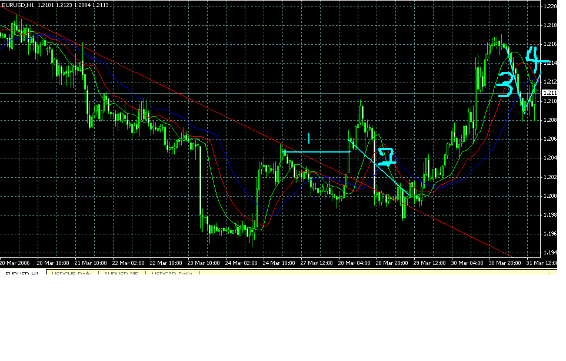566x361 pixels.
Task: Click the 1.200 price scale label
Action: pyautogui.click(x=550, y=196)
